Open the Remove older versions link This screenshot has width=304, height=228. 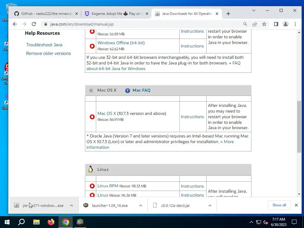point(48,53)
